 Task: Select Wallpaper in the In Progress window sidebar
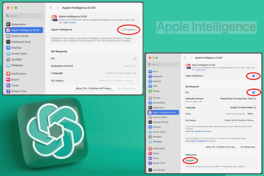point(15,65)
